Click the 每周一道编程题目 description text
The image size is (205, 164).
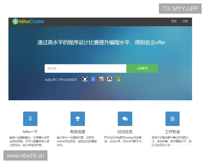tap(29, 141)
